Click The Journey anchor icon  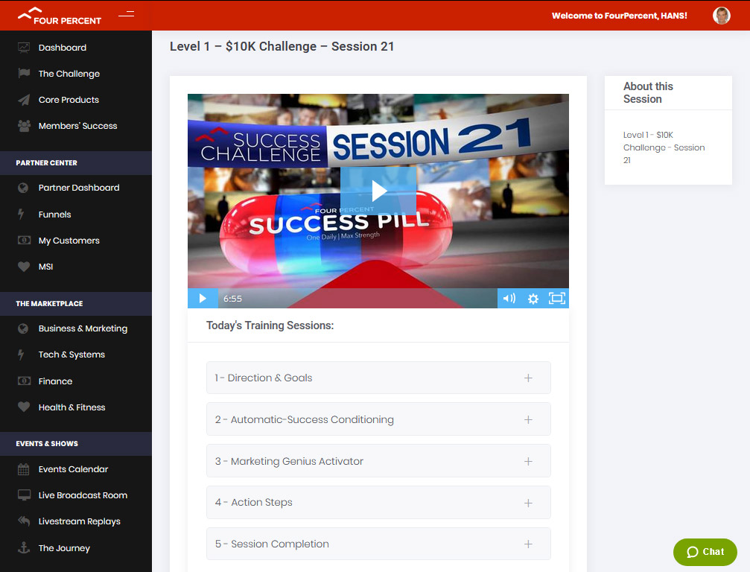pyautogui.click(x=23, y=547)
